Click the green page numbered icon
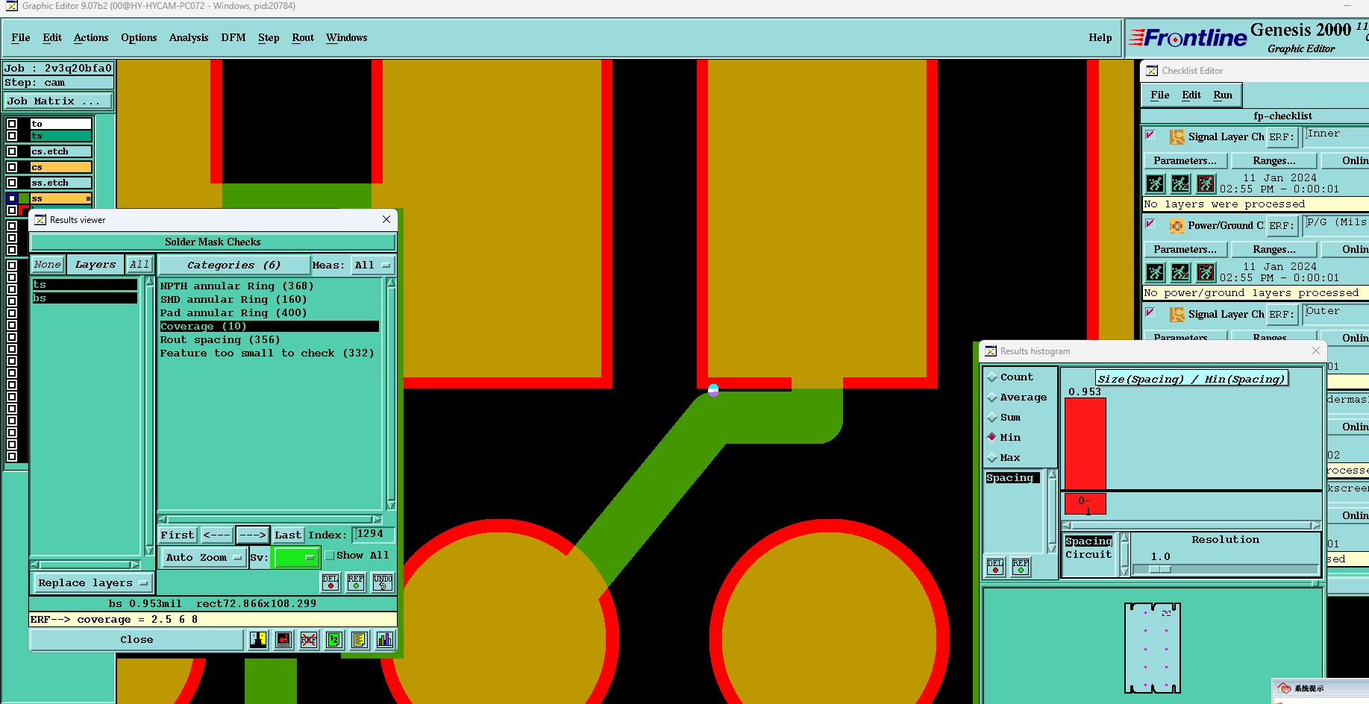The image size is (1369, 704). [334, 640]
